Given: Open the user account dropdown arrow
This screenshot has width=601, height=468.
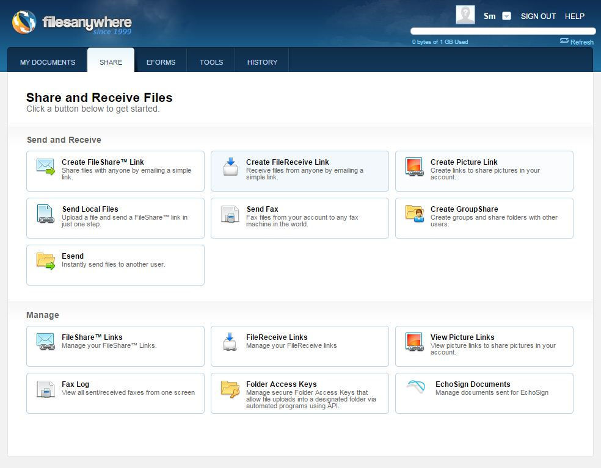Looking at the screenshot, I should tap(507, 16).
